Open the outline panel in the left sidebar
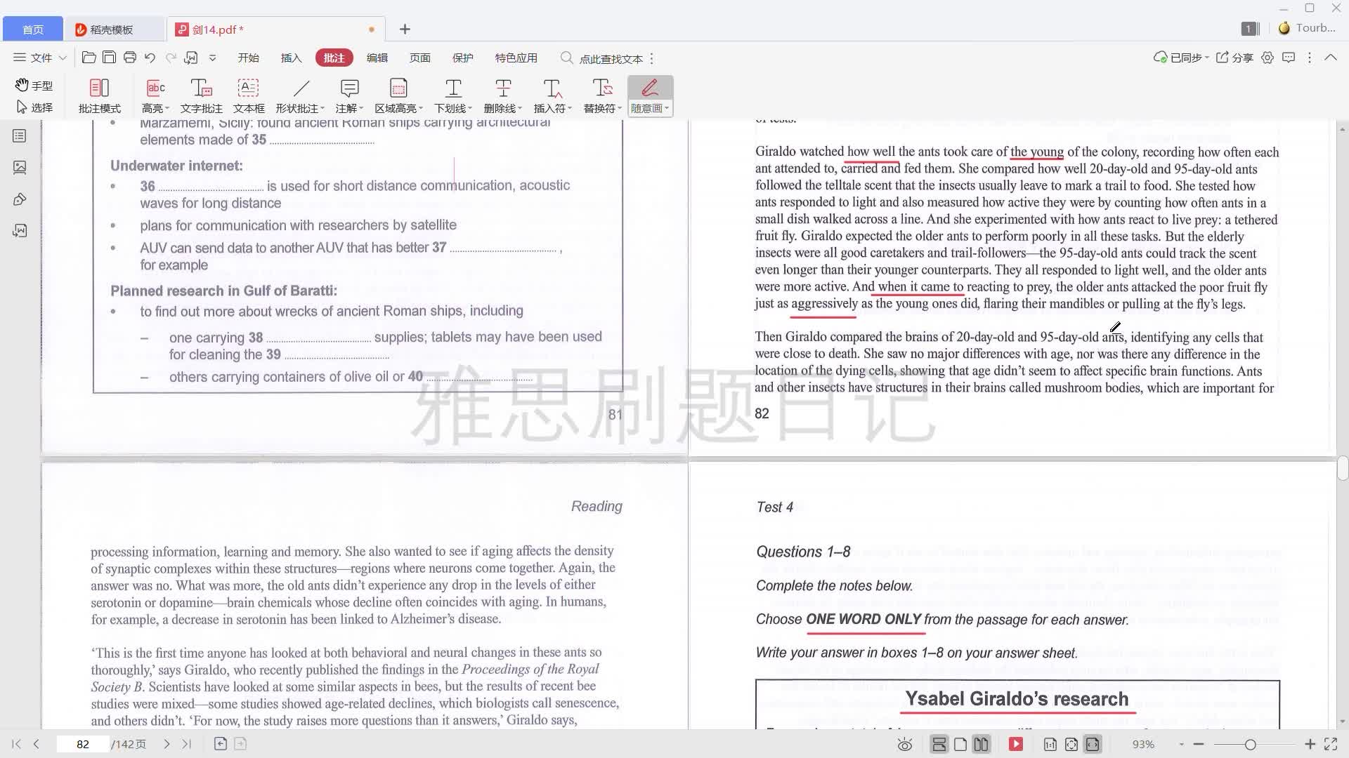The height and width of the screenshot is (758, 1349). tap(20, 136)
